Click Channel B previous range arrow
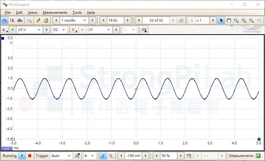Screen dimensions: 265x161 coord(82,30)
